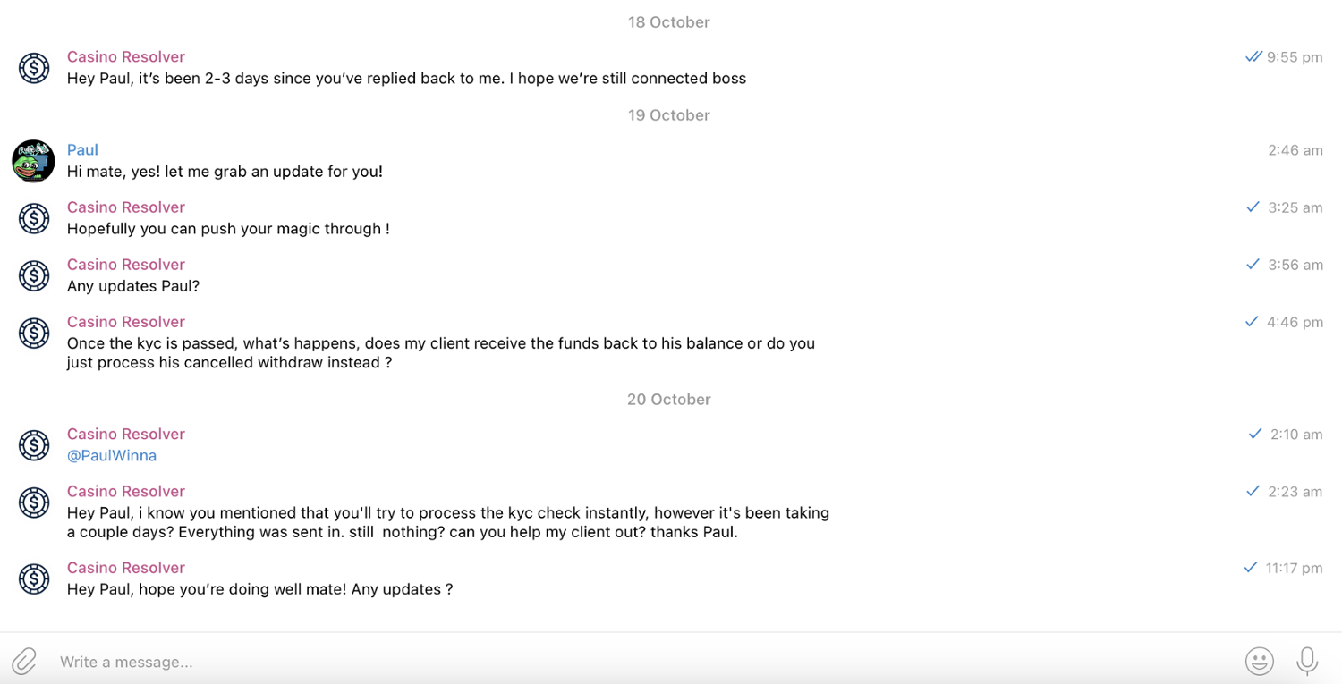This screenshot has width=1342, height=684.
Task: Select the "Hi mate, yes!" message text
Action: [x=225, y=172]
